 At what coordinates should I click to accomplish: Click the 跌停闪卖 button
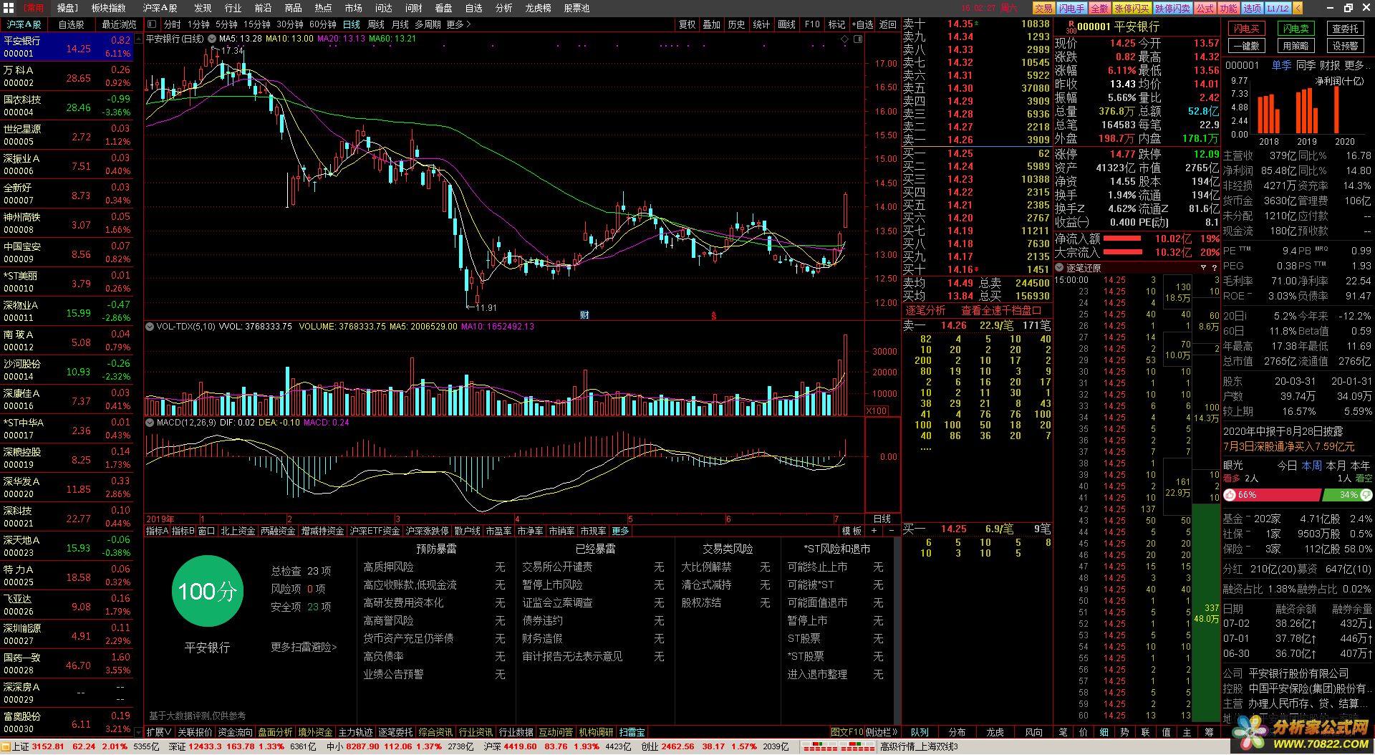[1172, 9]
